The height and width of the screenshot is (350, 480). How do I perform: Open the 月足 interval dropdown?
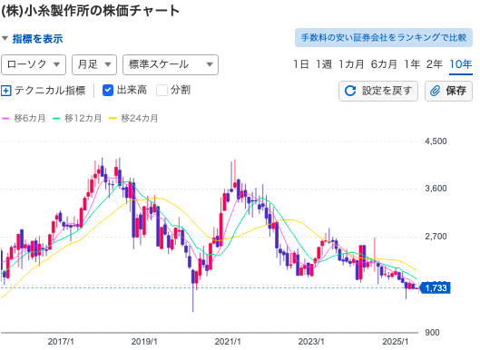pyautogui.click(x=94, y=64)
